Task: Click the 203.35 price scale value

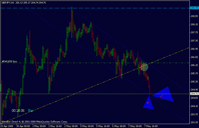Action: pos(194,122)
